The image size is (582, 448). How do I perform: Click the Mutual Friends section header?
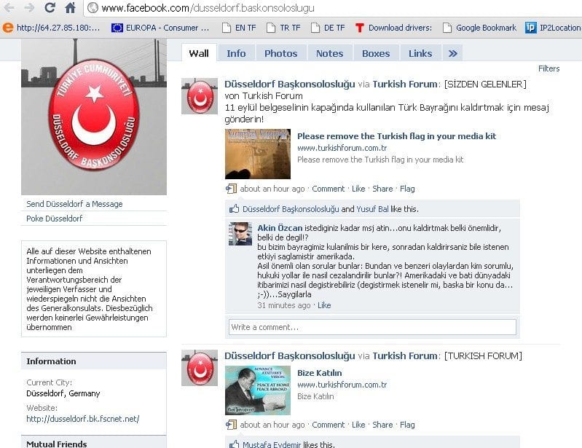pos(93,442)
